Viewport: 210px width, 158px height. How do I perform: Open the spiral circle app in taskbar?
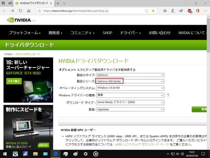point(95,154)
